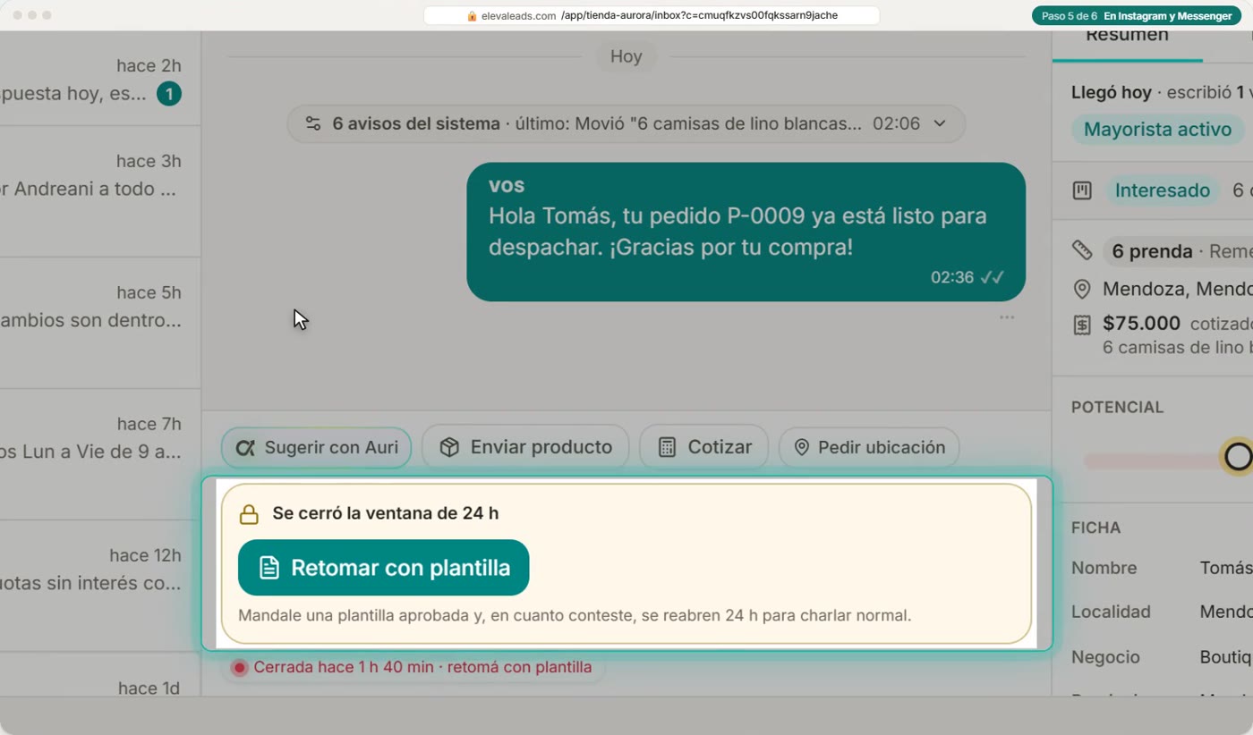This screenshot has height=735, width=1253.
Task: Click the browser address bar
Action: pyautogui.click(x=652, y=15)
